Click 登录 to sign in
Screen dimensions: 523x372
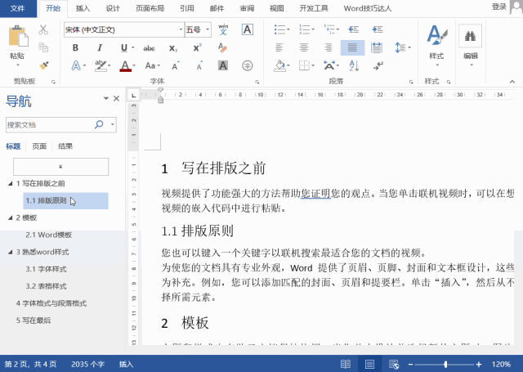(498, 7)
